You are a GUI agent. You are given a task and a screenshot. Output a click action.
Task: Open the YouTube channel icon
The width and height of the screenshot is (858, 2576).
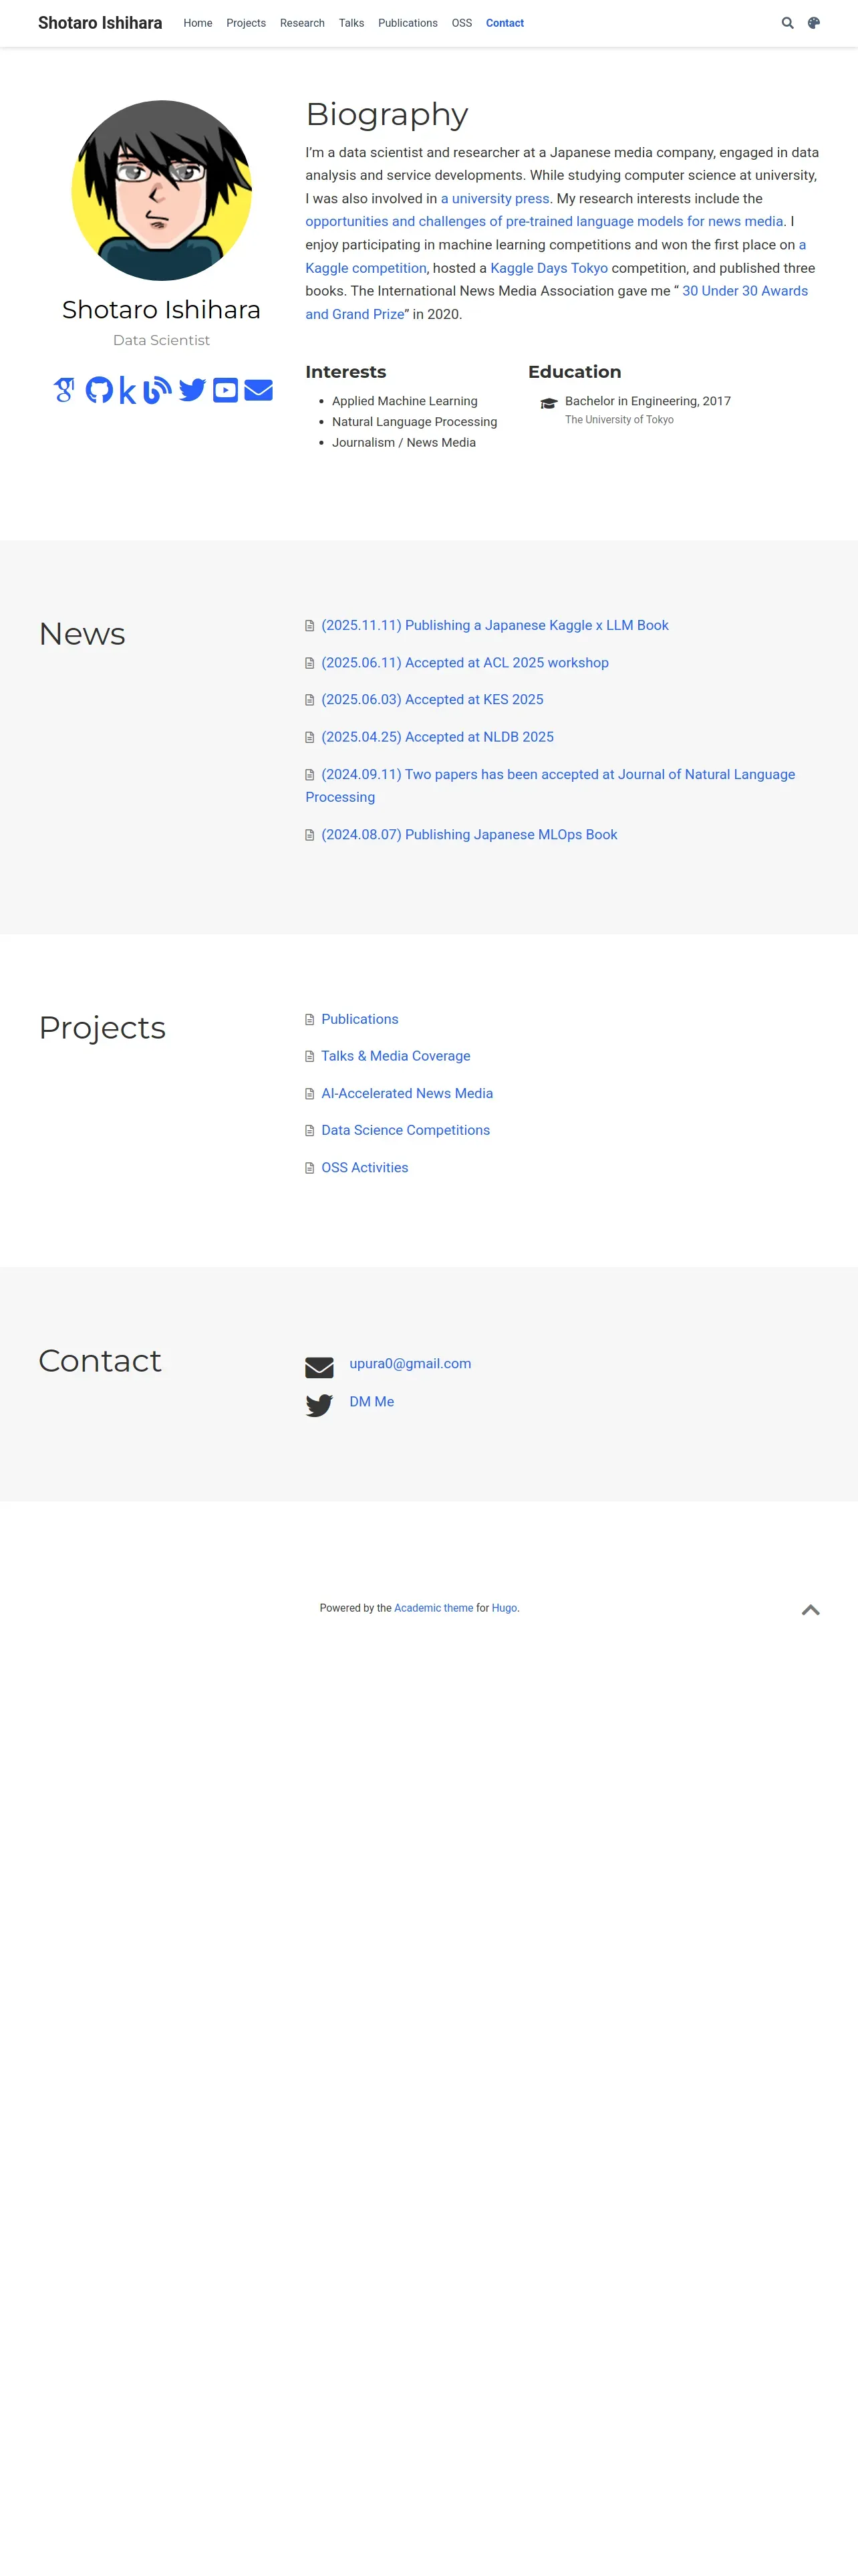pos(226,390)
